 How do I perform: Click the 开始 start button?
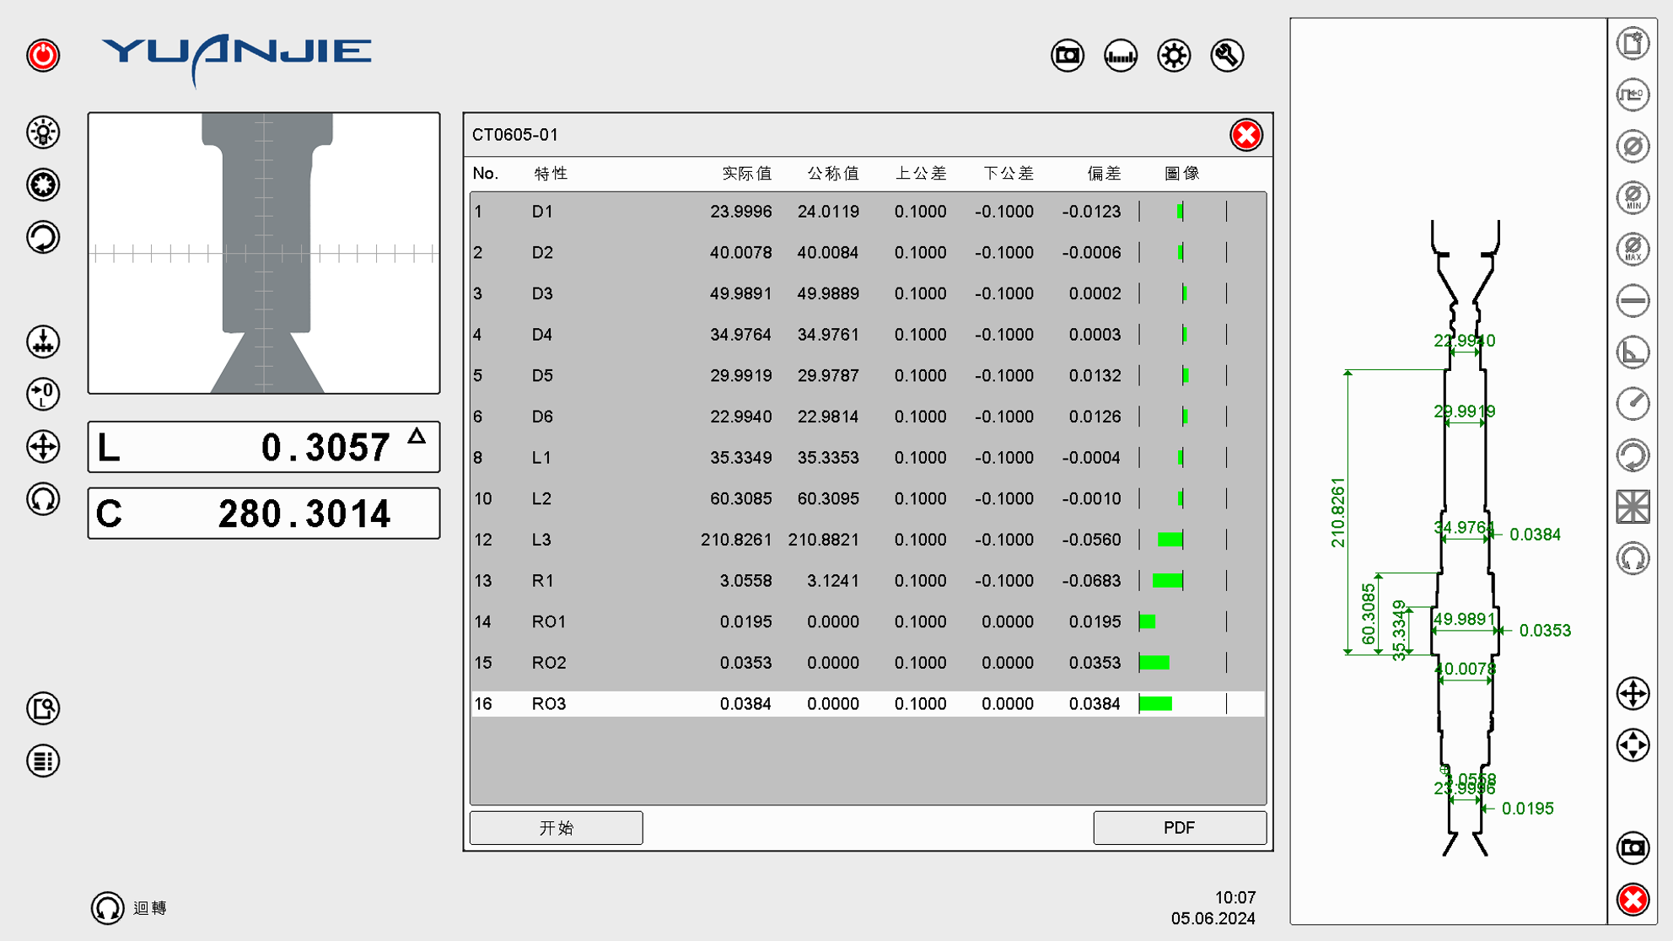coord(556,828)
